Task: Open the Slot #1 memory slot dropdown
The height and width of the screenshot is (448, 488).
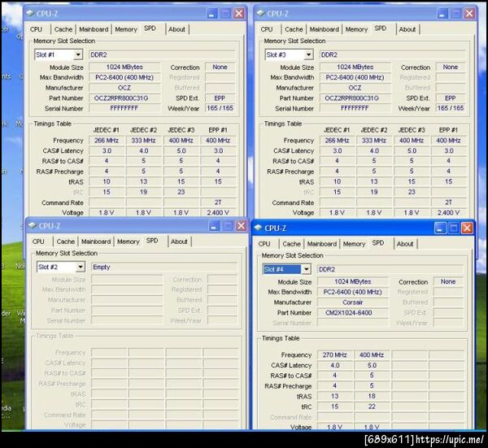Action: coord(78,54)
